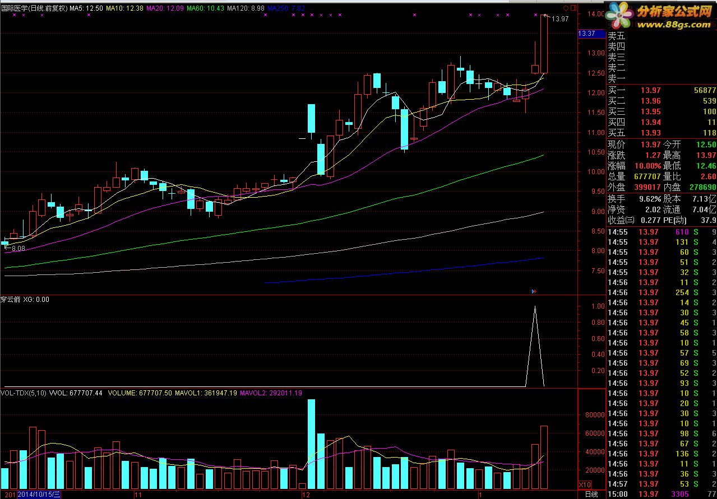Click the tallest cyan volume bar in December
This screenshot has height=499, width=717.
click(312, 445)
